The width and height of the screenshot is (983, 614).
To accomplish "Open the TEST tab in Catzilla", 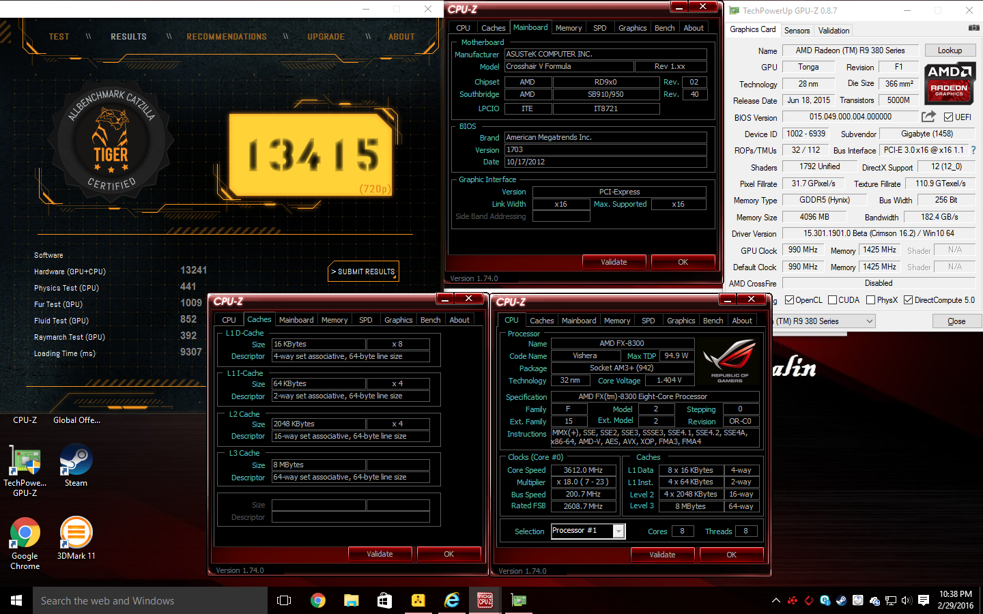I will tap(59, 37).
